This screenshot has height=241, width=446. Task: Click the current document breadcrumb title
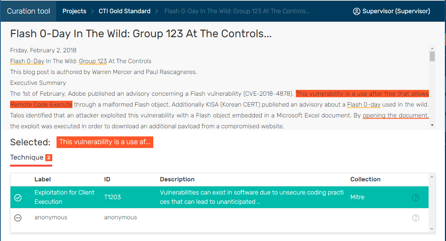click(237, 11)
